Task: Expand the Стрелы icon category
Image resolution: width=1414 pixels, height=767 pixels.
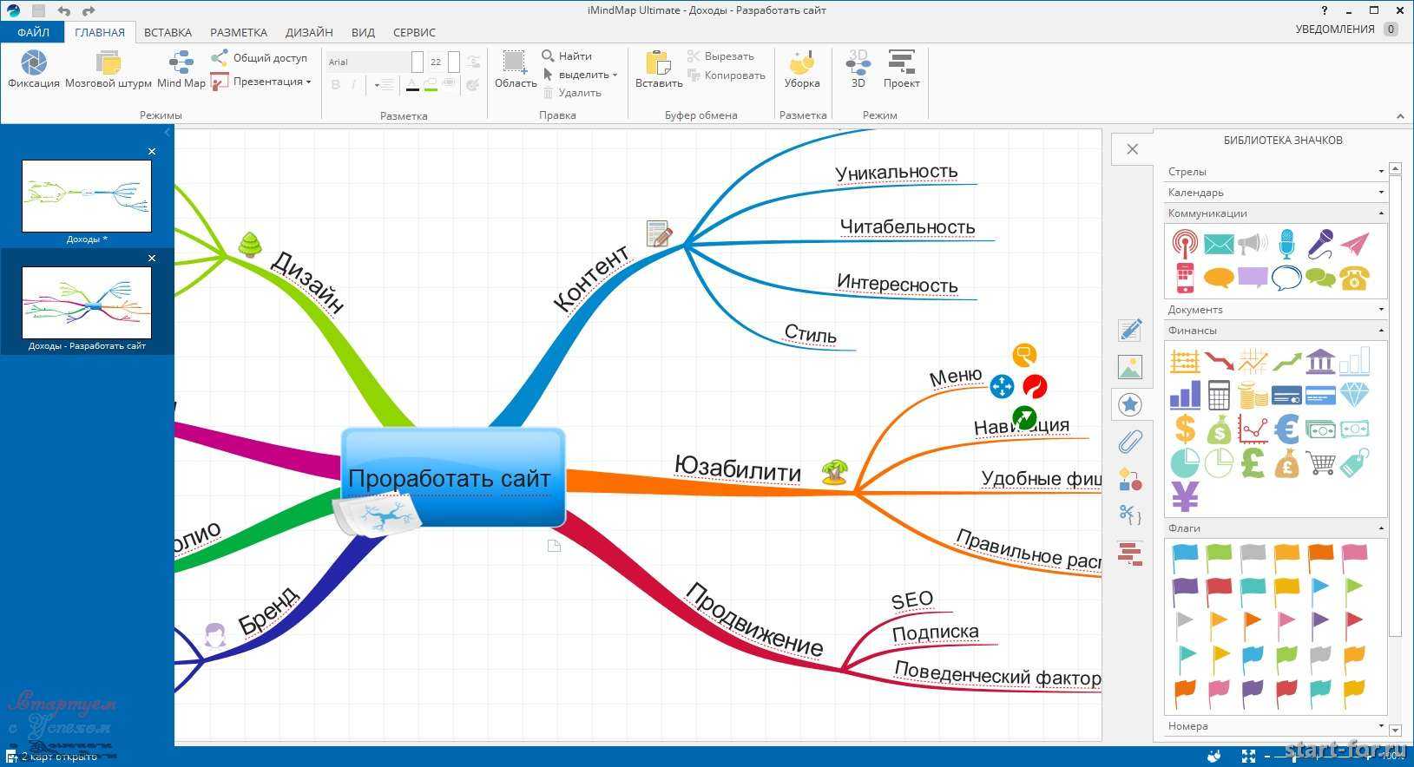Action: point(1275,171)
